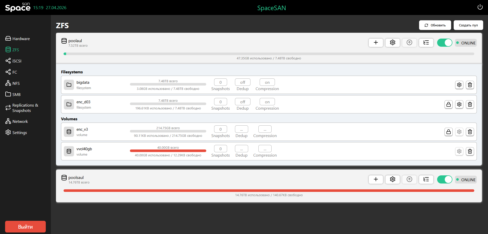Click the lock icon for enc_v3 volume
Screen dimensions: 488x234
(448, 132)
